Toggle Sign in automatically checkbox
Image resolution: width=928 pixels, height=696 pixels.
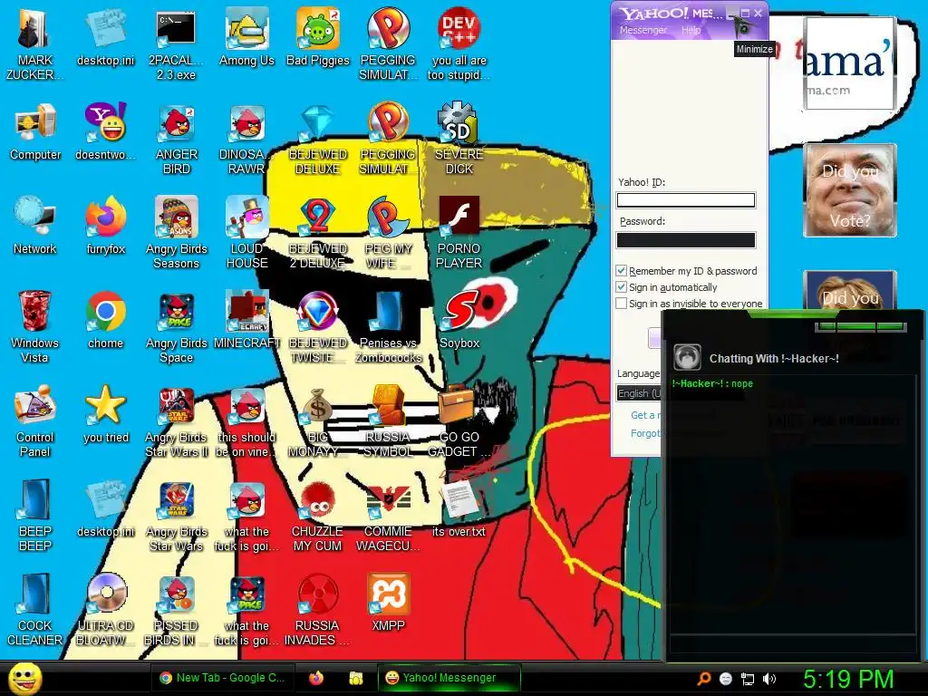point(621,287)
